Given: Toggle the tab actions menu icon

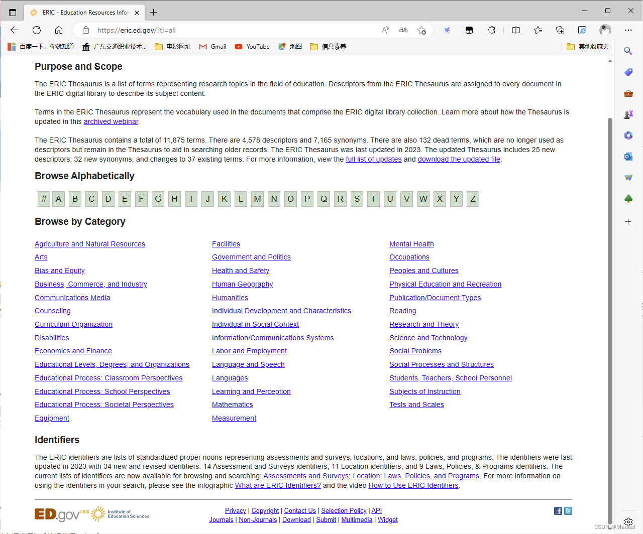Looking at the screenshot, I should tap(13, 12).
